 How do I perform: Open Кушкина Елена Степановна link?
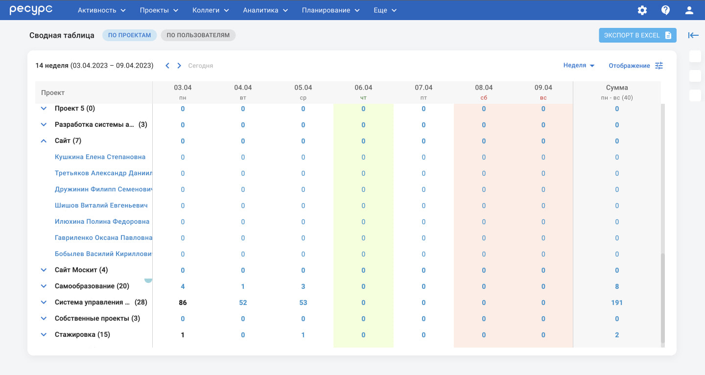[x=100, y=157]
